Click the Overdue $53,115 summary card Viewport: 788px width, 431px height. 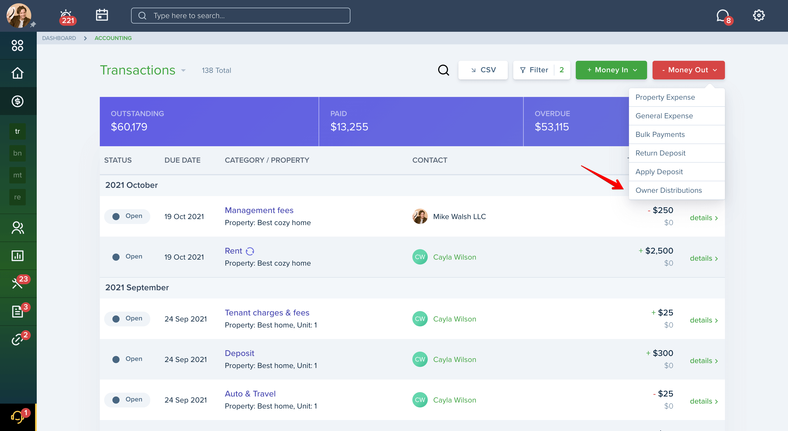(x=576, y=122)
